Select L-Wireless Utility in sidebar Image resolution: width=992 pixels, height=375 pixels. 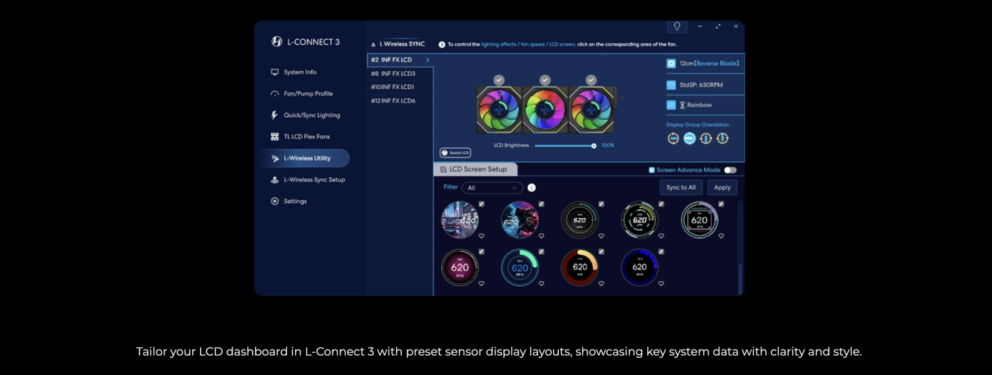(305, 158)
